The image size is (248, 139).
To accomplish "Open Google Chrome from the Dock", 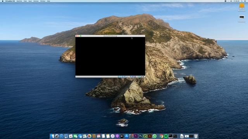I will pyautogui.click(x=161, y=136).
